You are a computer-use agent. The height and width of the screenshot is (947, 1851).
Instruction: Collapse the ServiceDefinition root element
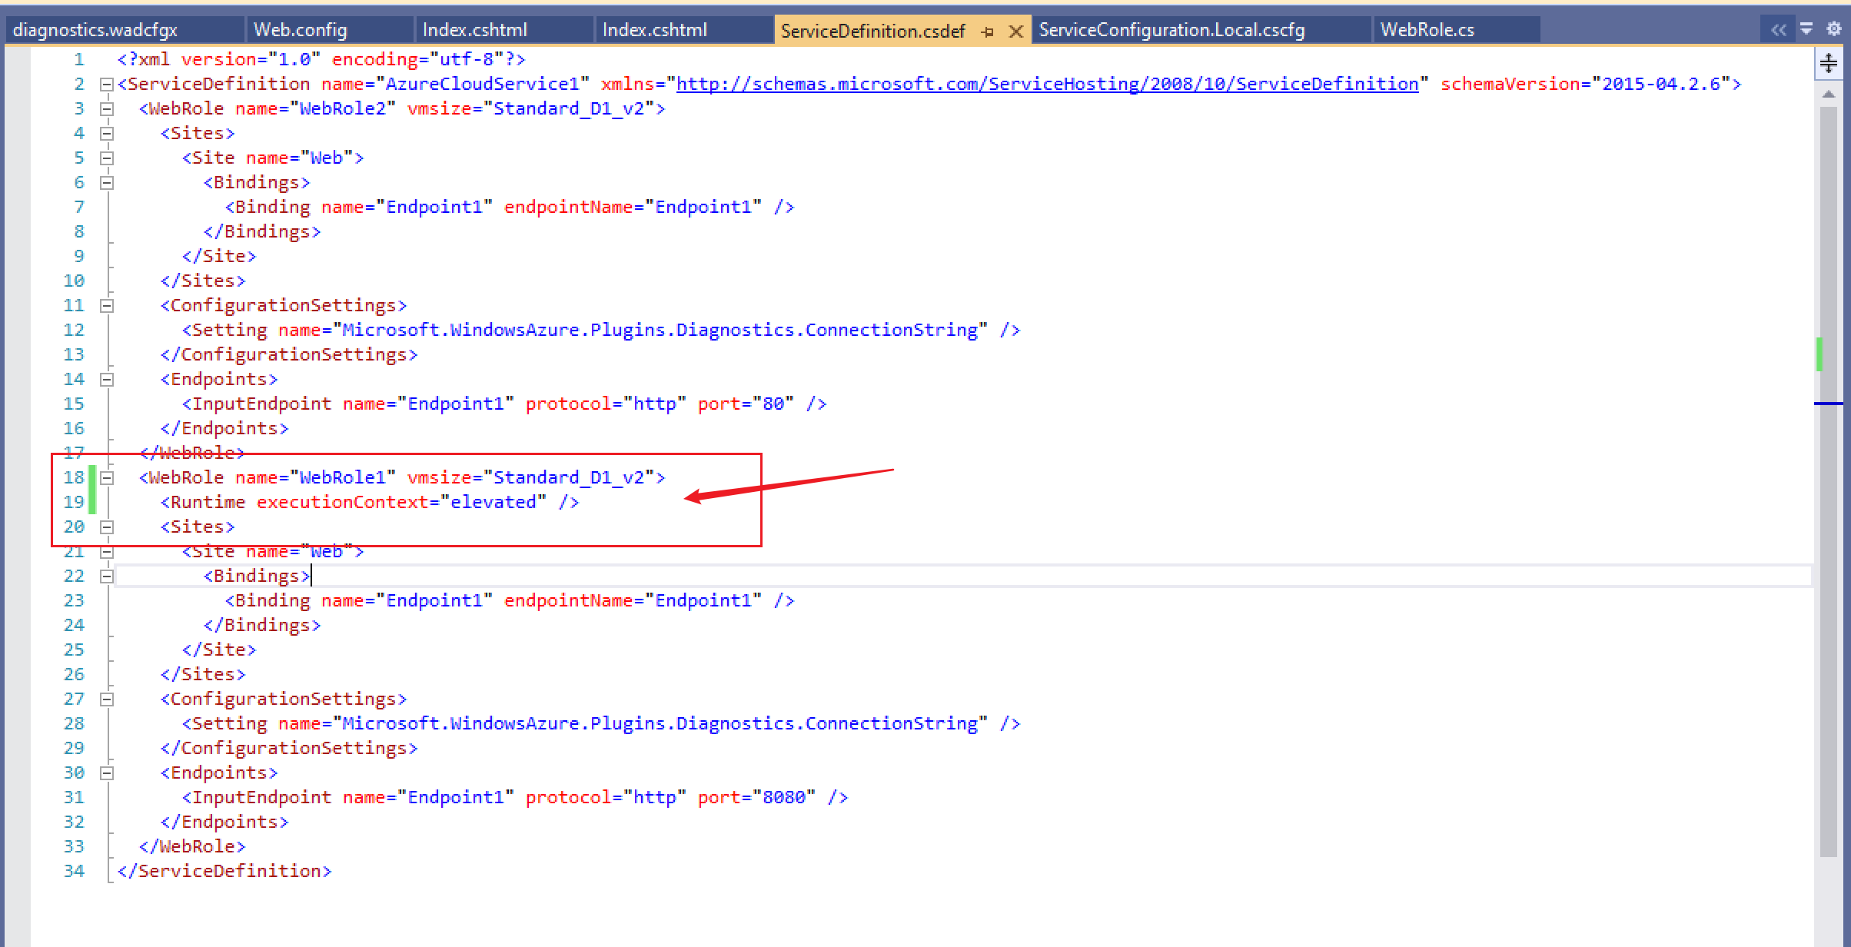[x=107, y=85]
